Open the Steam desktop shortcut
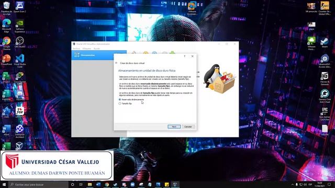The image size is (335, 188). [325, 42]
